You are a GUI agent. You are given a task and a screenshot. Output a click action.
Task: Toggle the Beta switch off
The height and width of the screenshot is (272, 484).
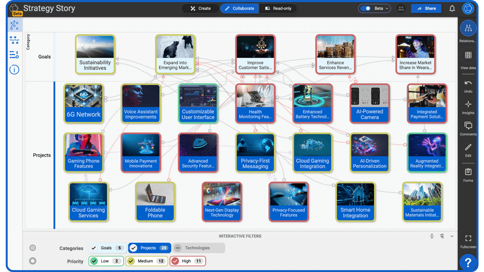(366, 9)
